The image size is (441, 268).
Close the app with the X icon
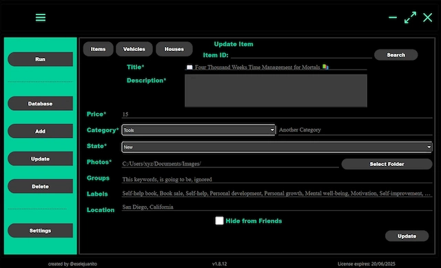(427, 17)
